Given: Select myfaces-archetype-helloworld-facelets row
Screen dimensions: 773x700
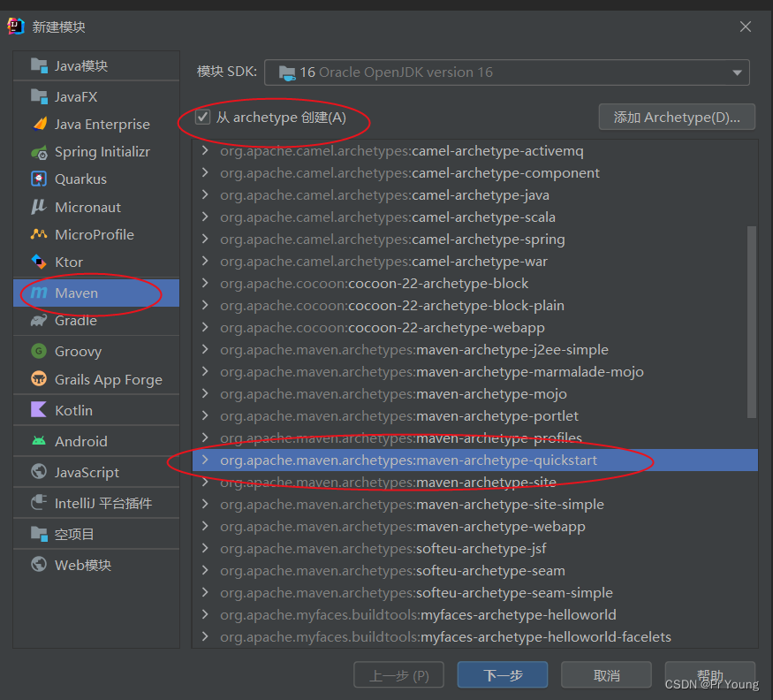Looking at the screenshot, I should click(474, 637).
